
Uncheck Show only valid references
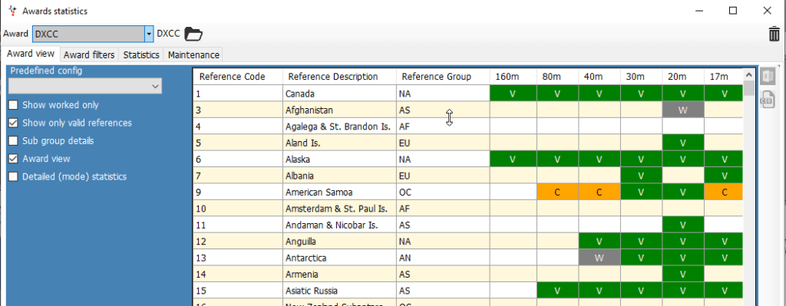pyautogui.click(x=13, y=123)
